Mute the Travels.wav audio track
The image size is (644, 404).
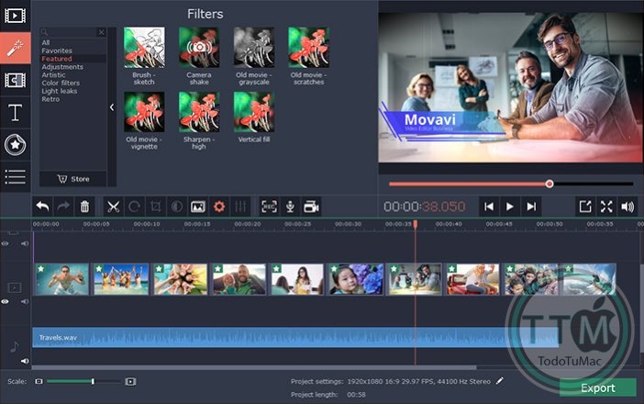tap(25, 361)
